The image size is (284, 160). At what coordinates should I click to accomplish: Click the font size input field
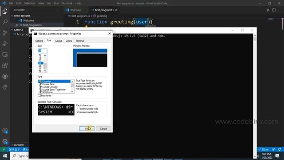(43, 51)
